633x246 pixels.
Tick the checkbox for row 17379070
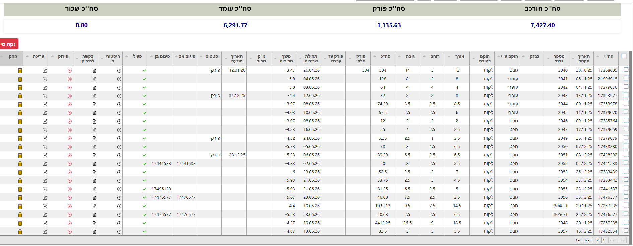(626, 112)
